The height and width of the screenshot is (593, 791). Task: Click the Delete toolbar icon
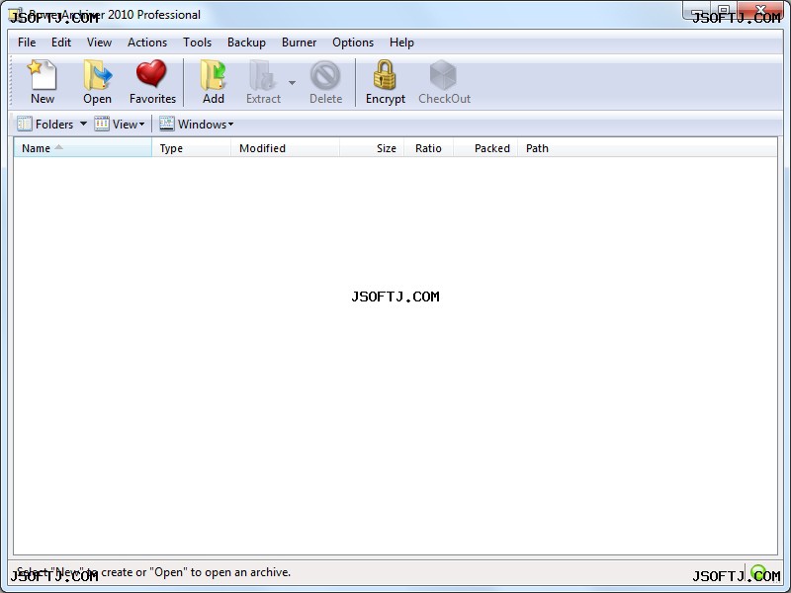(325, 82)
